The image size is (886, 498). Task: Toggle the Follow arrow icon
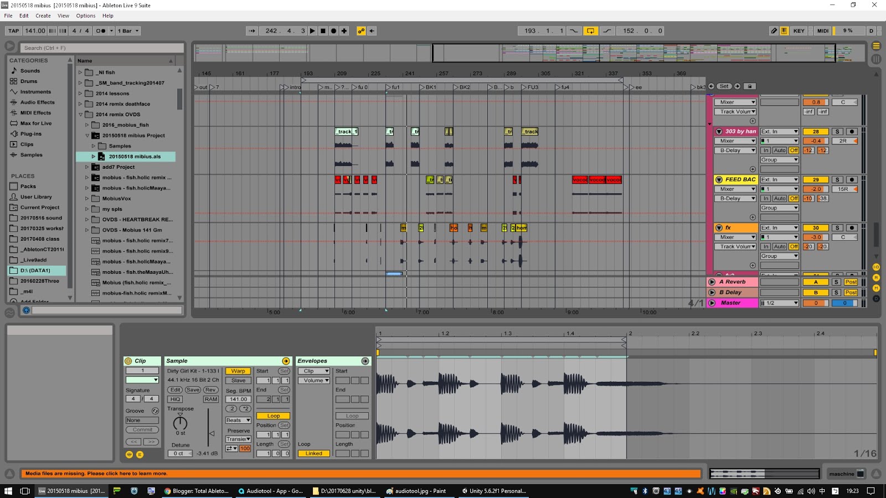(x=252, y=31)
